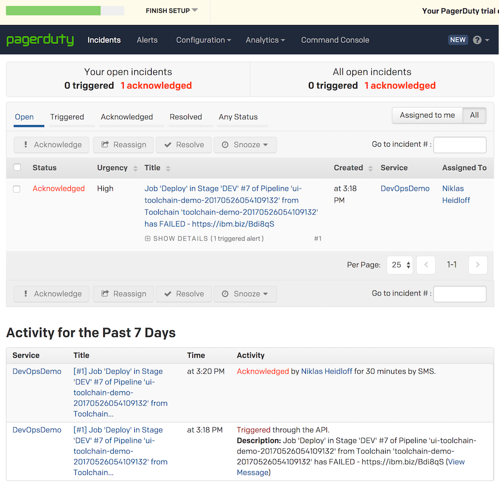Click top Reassign button

(123, 145)
